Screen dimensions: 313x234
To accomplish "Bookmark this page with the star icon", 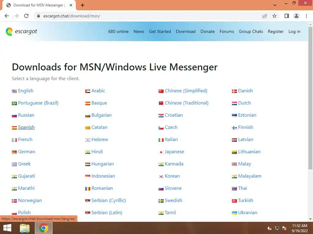I will pos(274,16).
